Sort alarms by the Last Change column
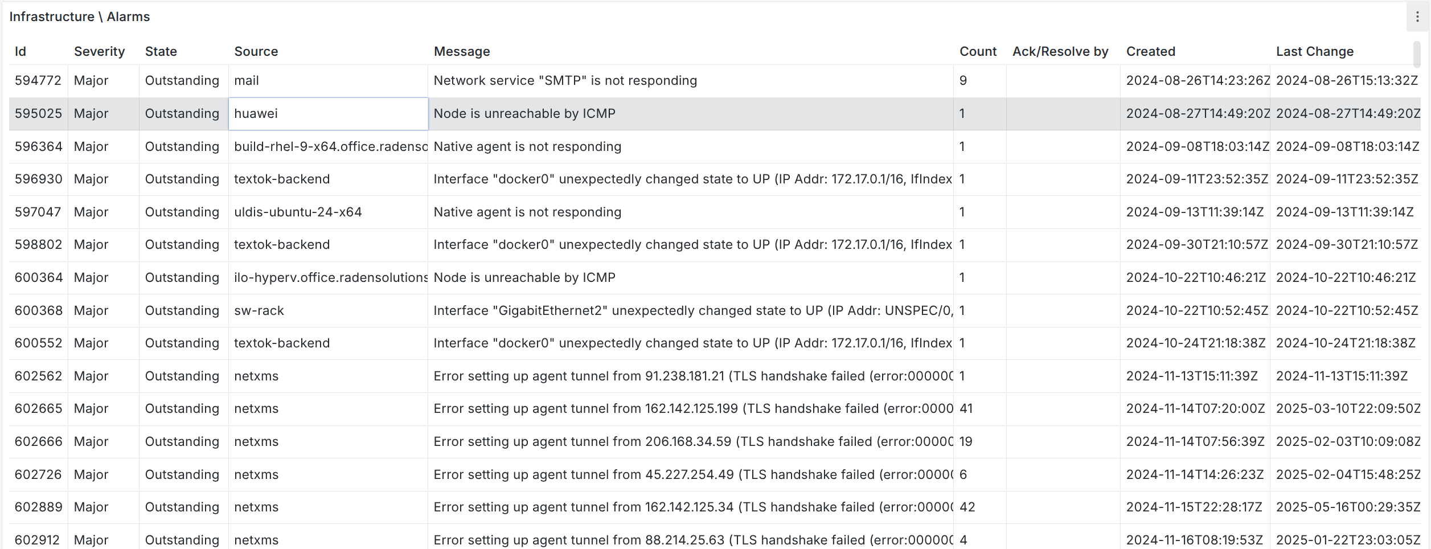The width and height of the screenshot is (1431, 549). pyautogui.click(x=1315, y=51)
